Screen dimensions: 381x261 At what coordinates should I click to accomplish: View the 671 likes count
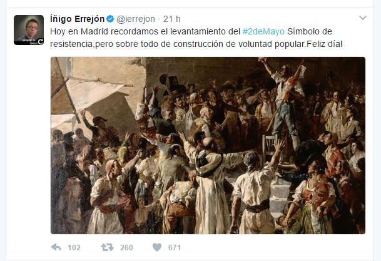click(175, 248)
